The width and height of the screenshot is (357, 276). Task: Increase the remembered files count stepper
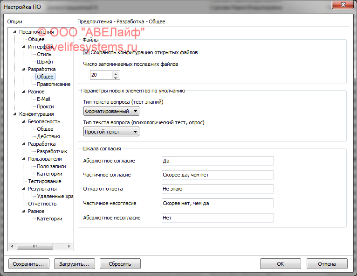[x=116, y=73]
